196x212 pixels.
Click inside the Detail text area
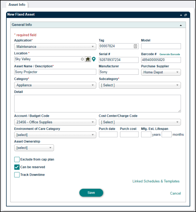(x=97, y=104)
